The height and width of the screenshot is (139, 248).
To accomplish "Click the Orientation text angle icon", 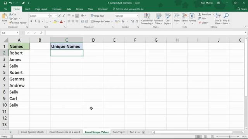I will tap(83, 16).
